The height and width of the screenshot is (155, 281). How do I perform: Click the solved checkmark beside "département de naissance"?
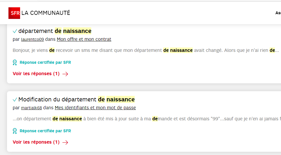point(15,31)
